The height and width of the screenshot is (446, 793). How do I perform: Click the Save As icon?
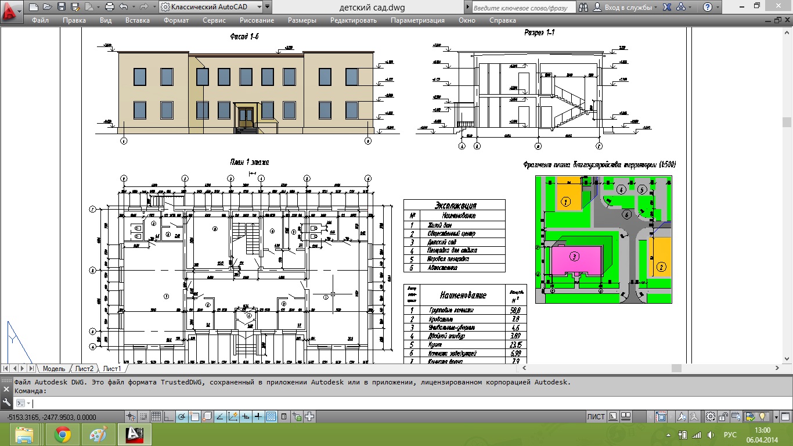(75, 7)
